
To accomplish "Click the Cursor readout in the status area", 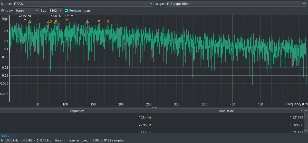I will tap(8, 136).
